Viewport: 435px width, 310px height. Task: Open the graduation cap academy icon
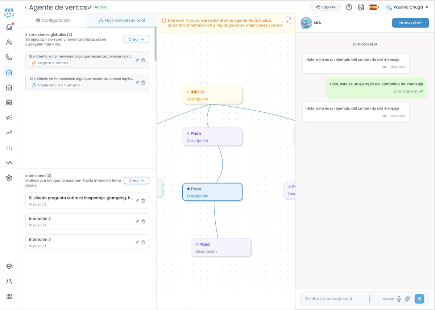[x=9, y=266]
